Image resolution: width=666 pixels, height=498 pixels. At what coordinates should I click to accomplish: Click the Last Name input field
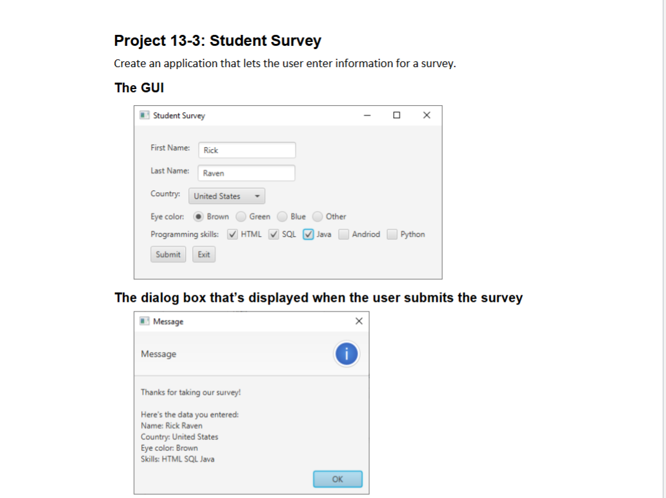pyautogui.click(x=246, y=173)
